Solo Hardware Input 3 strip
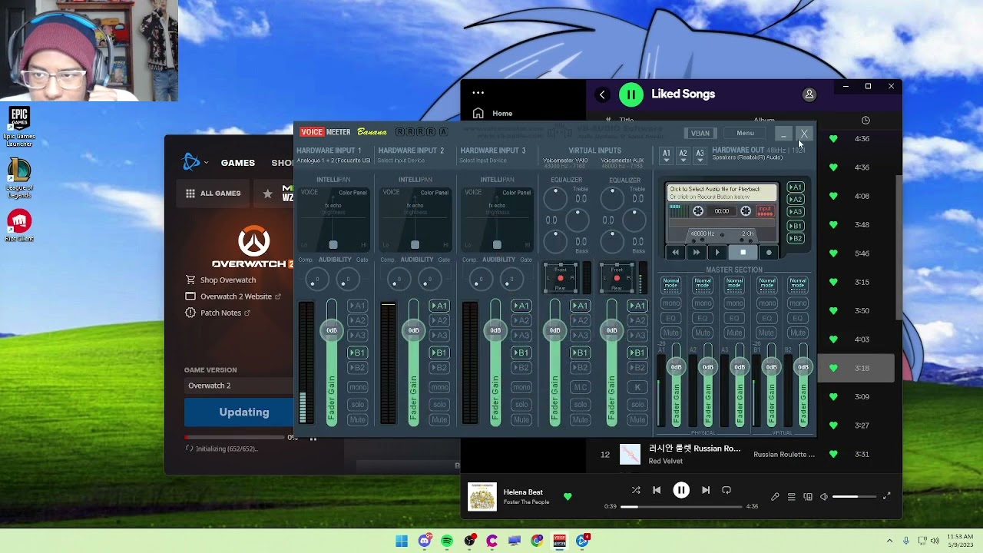The image size is (983, 553). 521,405
